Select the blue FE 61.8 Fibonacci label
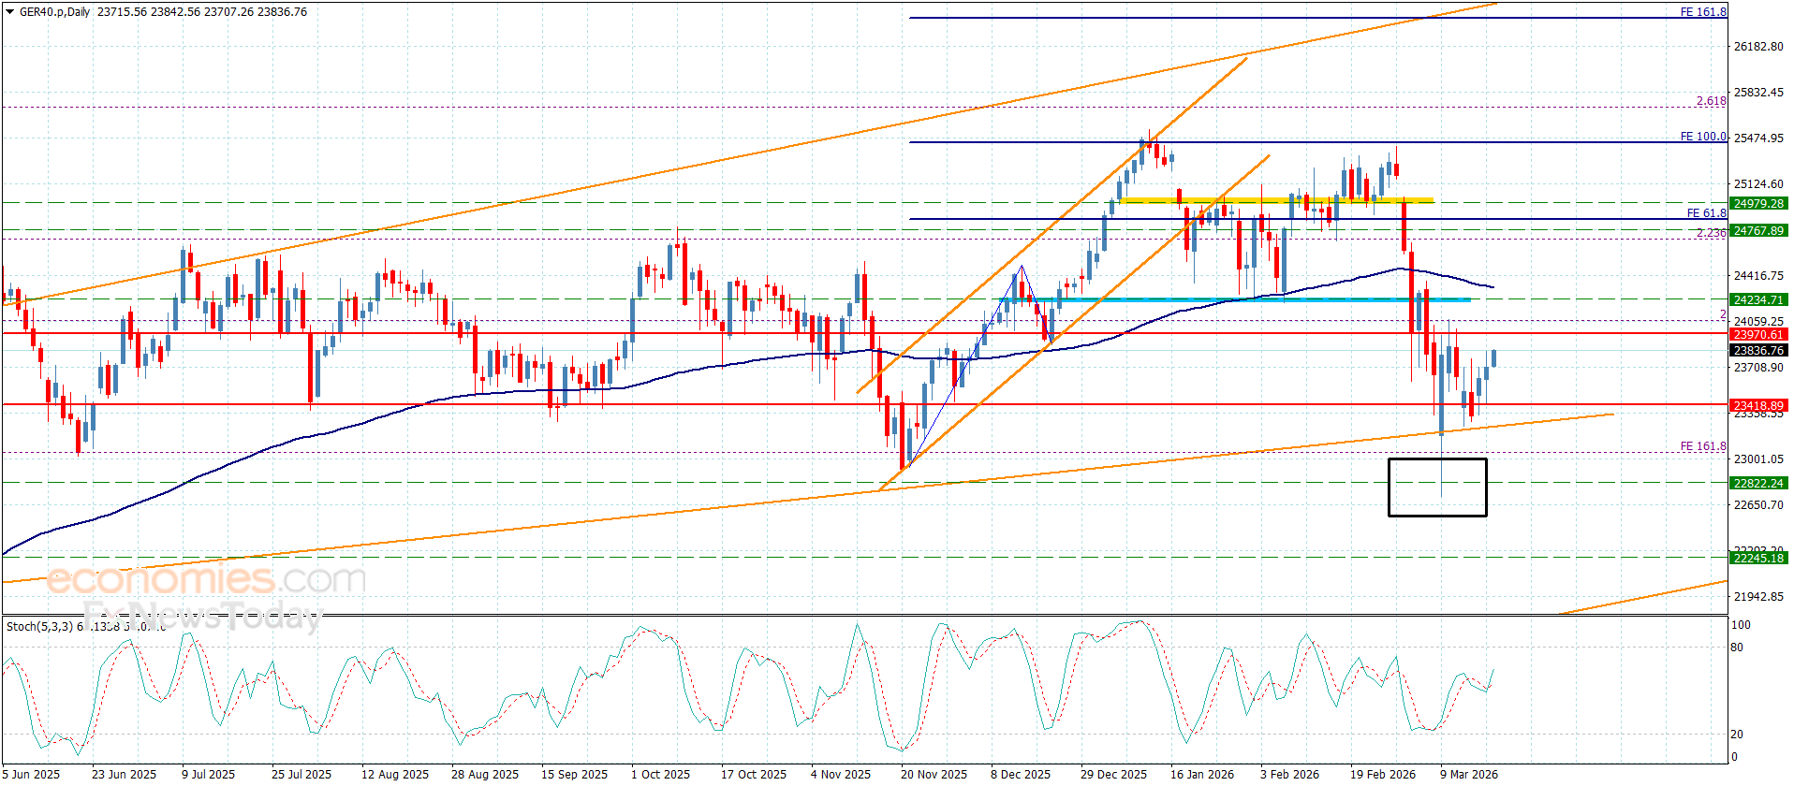The image size is (1794, 786). [x=1706, y=213]
